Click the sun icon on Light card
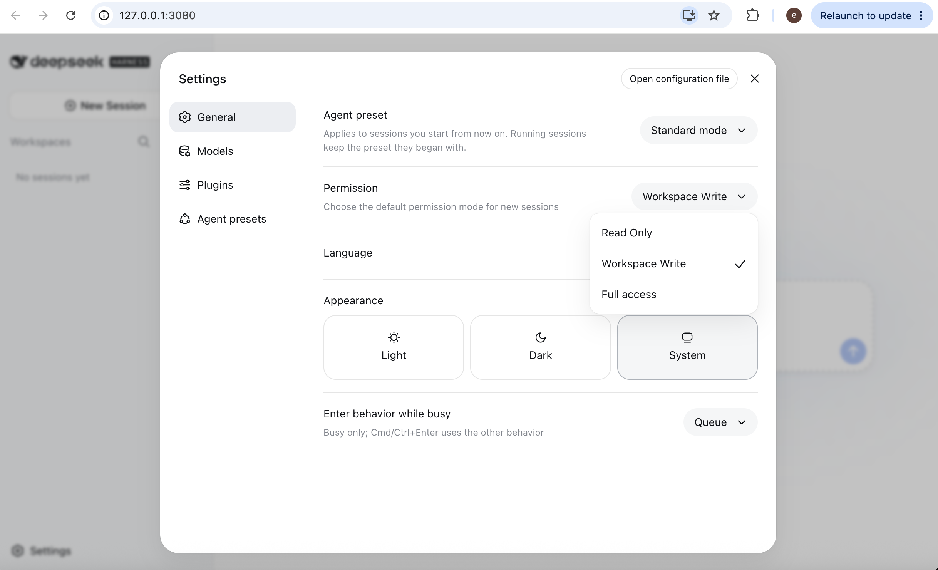 394,337
